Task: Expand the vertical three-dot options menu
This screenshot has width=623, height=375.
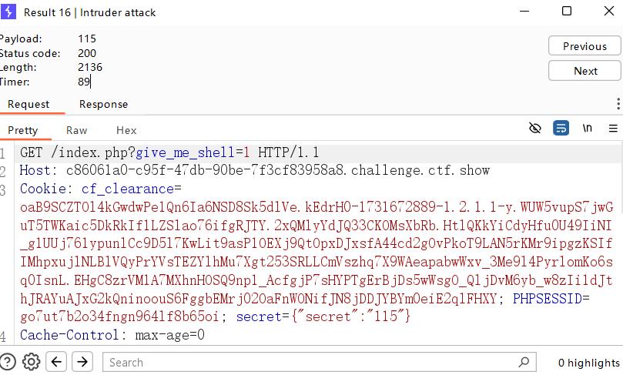Action: pyautogui.click(x=618, y=104)
